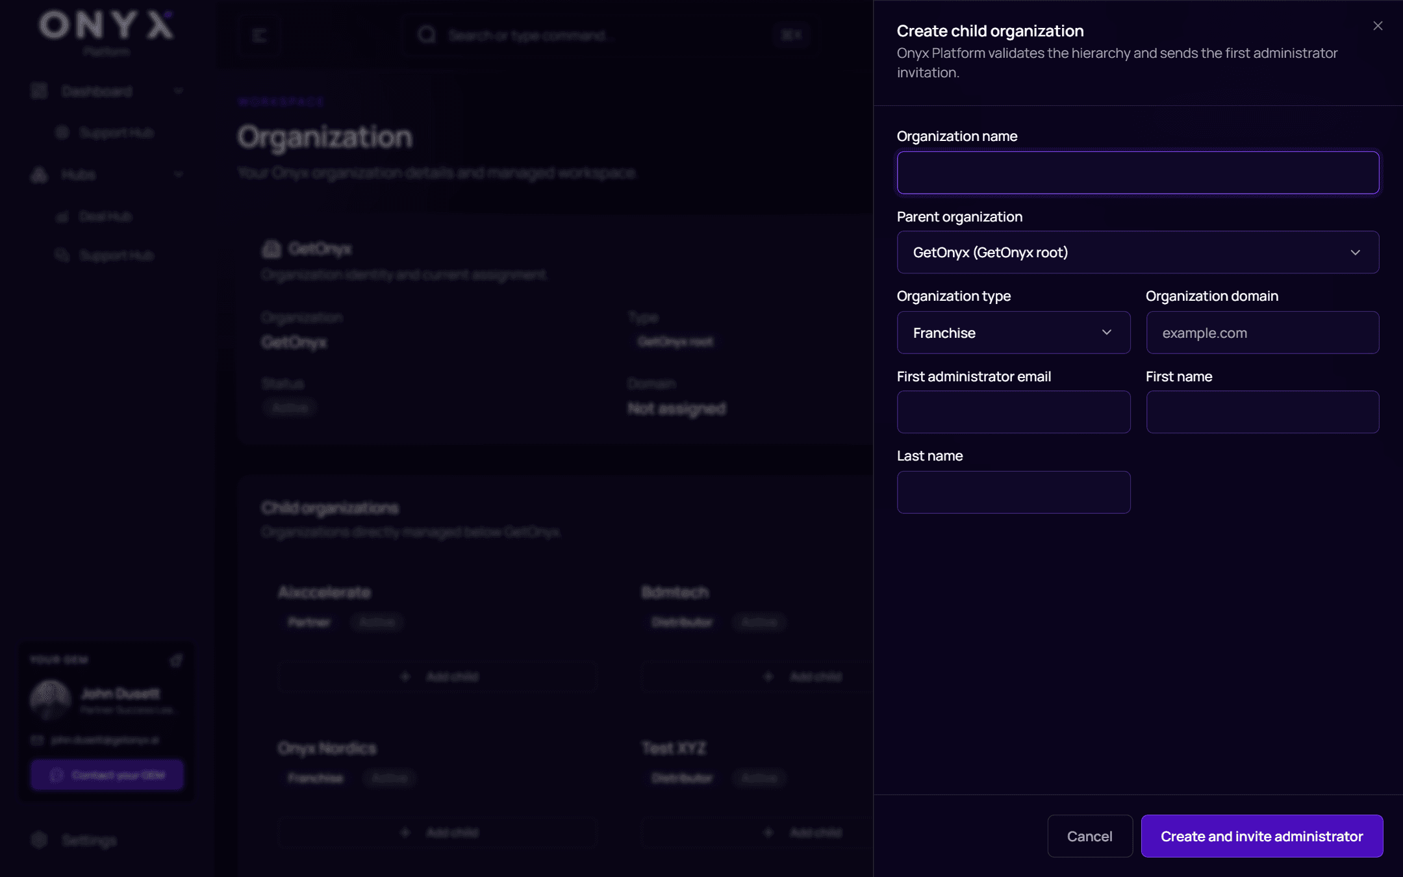
Task: Click the sidebar collapse icon in top bar
Action: tap(260, 35)
